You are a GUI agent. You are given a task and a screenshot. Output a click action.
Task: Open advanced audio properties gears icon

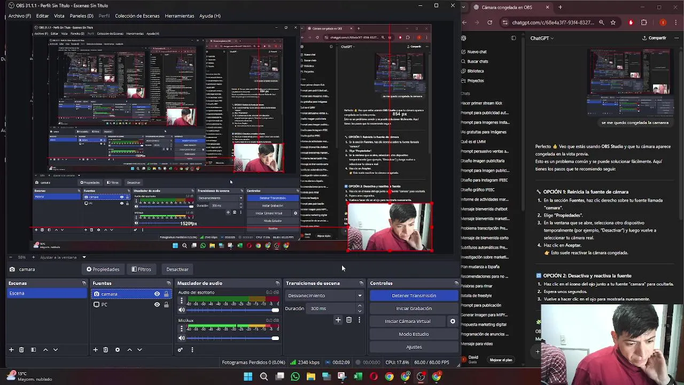click(180, 350)
